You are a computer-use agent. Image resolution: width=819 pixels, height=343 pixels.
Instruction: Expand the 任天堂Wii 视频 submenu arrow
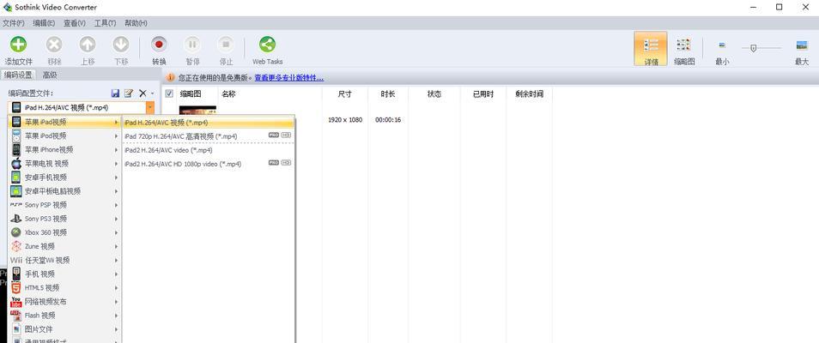point(117,260)
